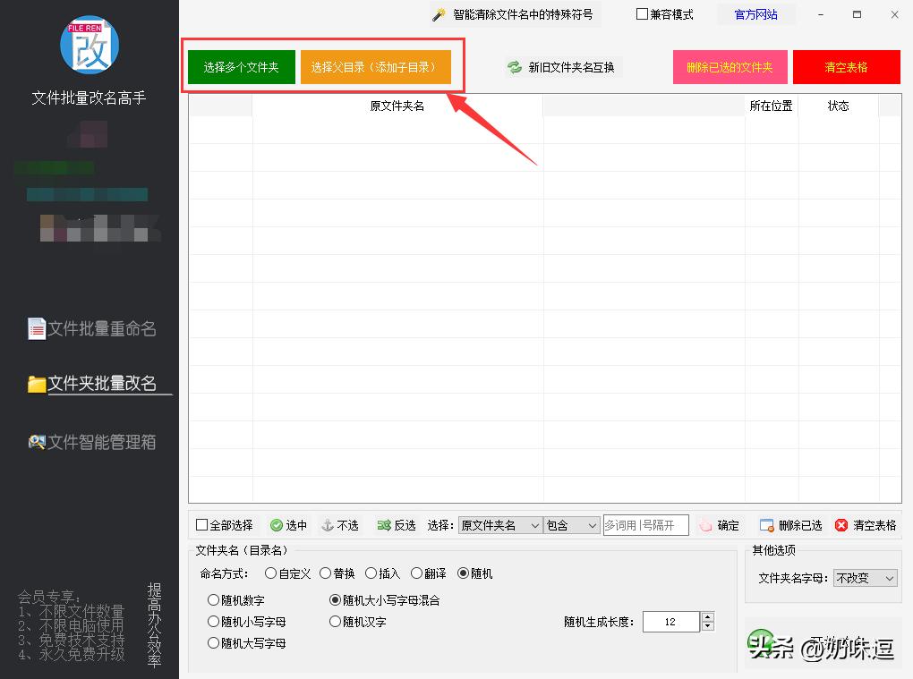This screenshot has width=913, height=679.
Task: Click the 新旧文件夹名互换 swap icon
Action: pos(513,66)
